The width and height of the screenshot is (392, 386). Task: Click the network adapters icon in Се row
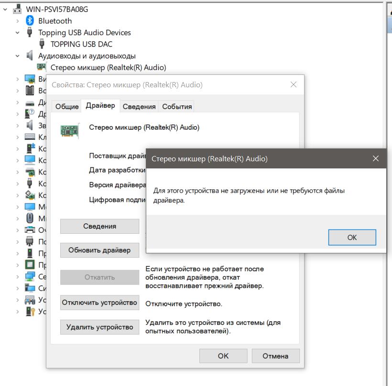(x=30, y=276)
